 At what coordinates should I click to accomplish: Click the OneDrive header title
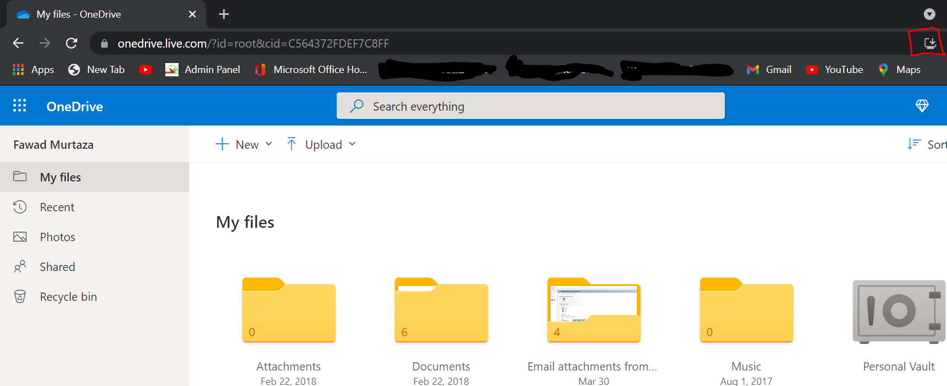(x=75, y=106)
